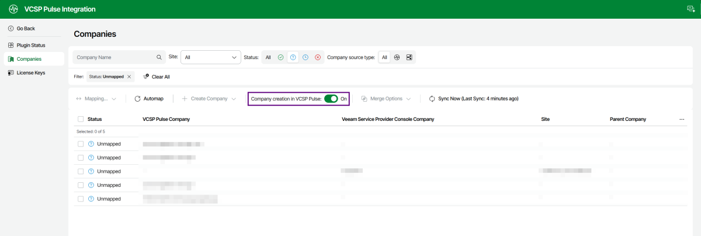
Task: Filter by the red X status icon
Action: (318, 57)
